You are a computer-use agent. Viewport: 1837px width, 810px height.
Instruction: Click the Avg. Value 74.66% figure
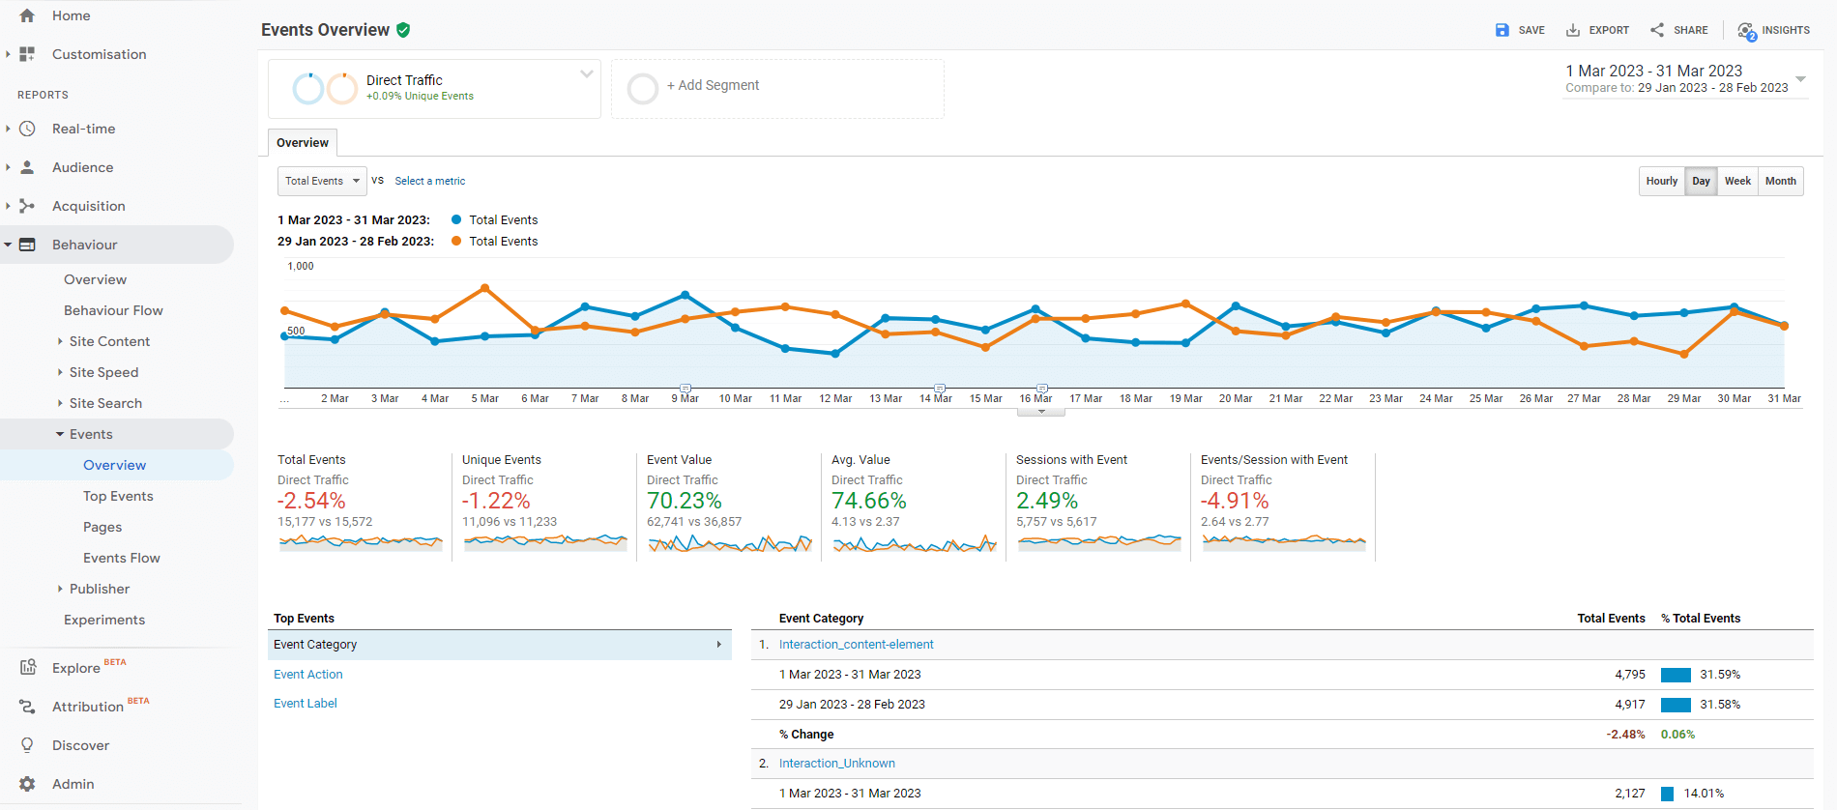click(868, 501)
